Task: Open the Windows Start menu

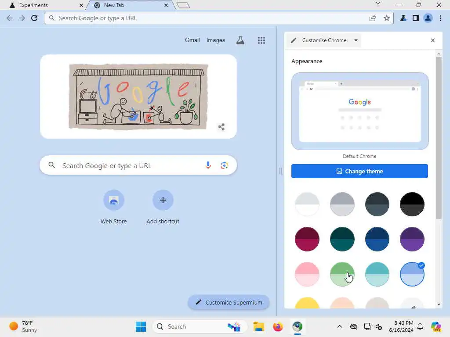Action: coord(141,326)
